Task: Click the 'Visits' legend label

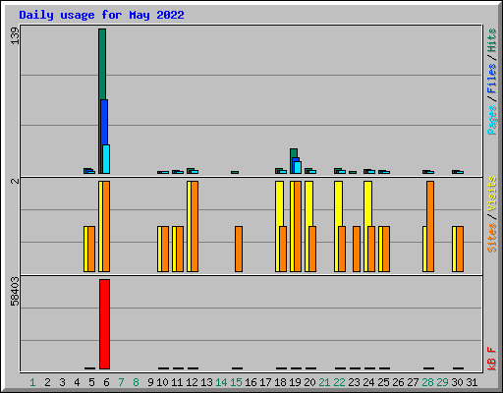Action: [x=491, y=195]
